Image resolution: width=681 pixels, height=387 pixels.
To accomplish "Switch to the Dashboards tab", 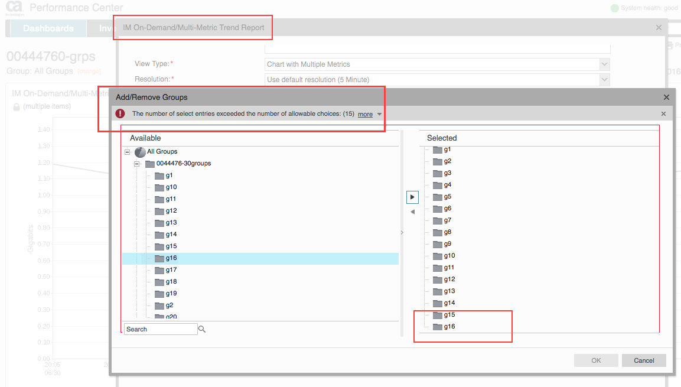I will point(48,28).
